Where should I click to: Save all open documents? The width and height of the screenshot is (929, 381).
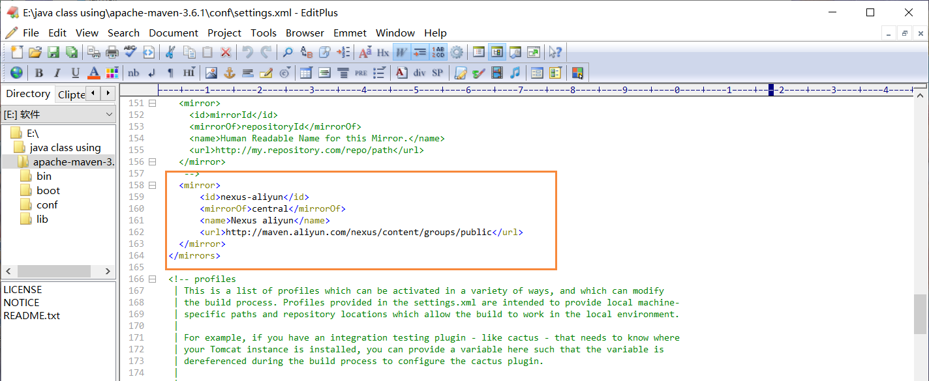pyautogui.click(x=72, y=52)
